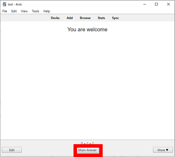Open the card Browse window
The width and height of the screenshot is (175, 157).
85,18
